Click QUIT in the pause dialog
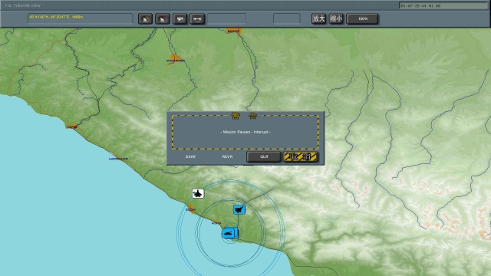The height and width of the screenshot is (276, 491). coord(264,156)
